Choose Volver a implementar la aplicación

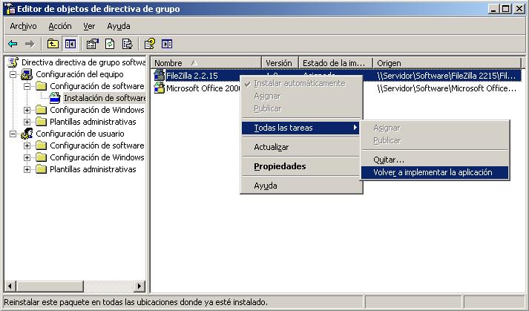tap(433, 172)
